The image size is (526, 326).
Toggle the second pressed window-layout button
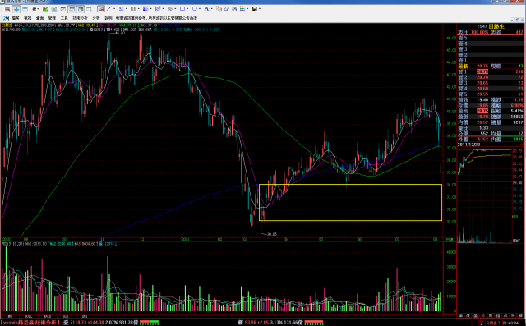point(81,9)
